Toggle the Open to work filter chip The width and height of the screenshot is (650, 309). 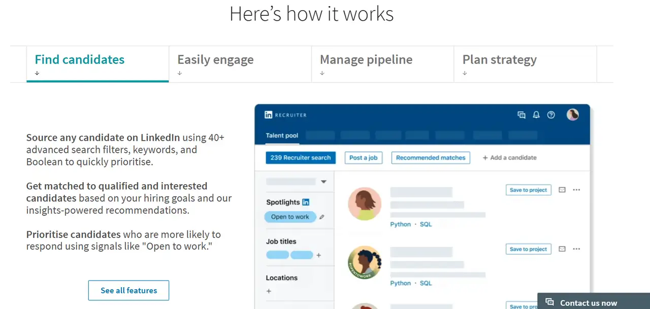click(x=290, y=217)
